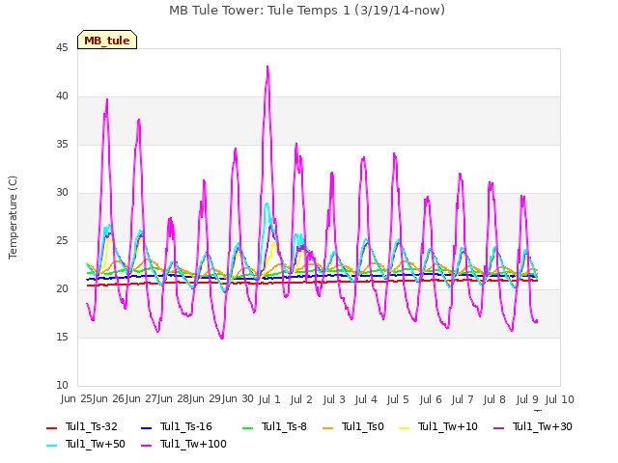618x463 pixels.
Task: Click the 25 y-axis tick label
Action: click(x=62, y=241)
